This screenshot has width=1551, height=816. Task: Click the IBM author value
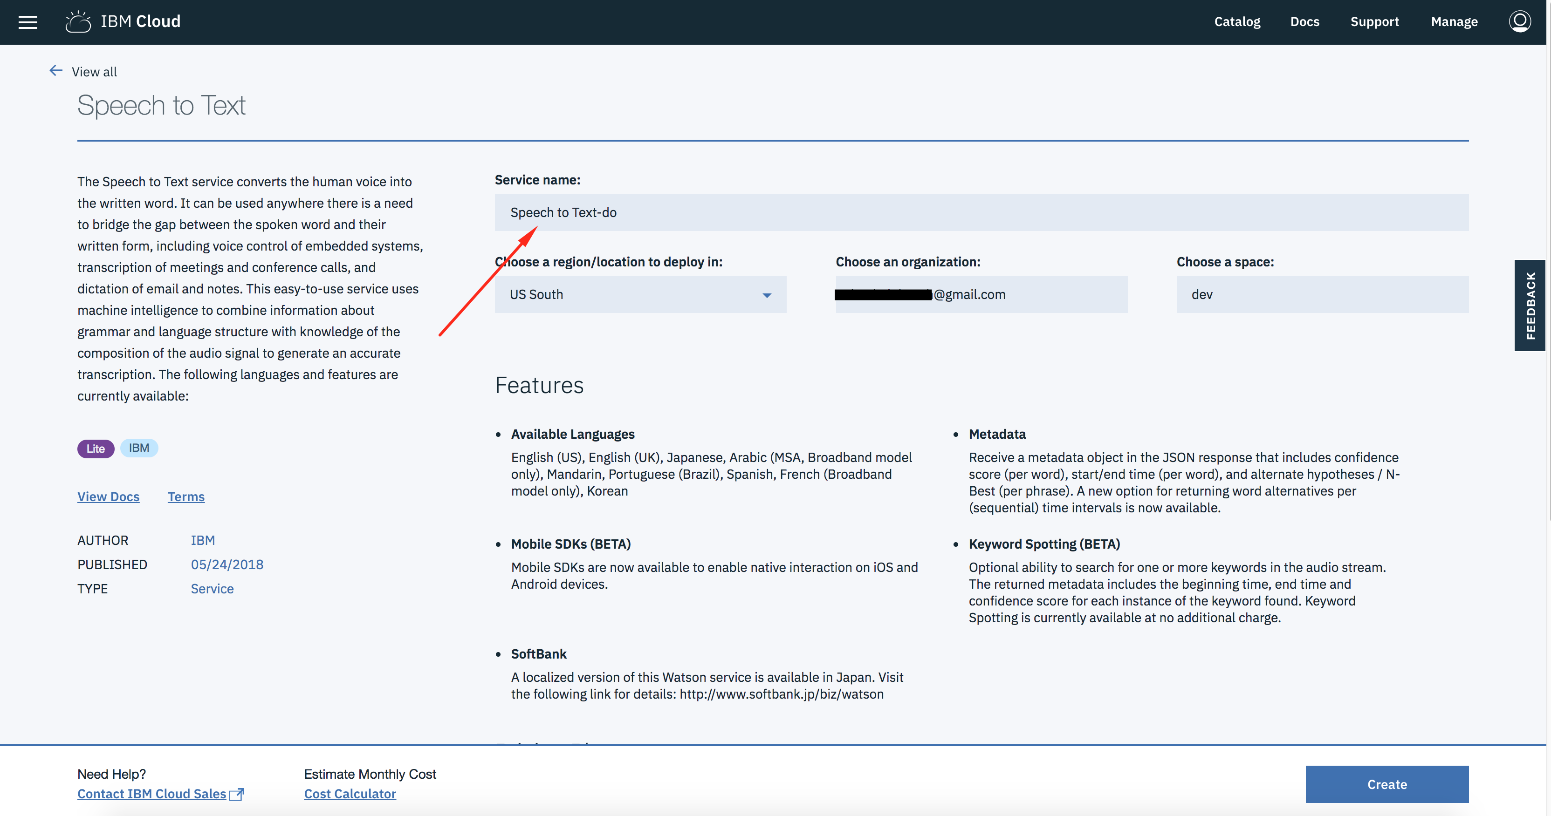[203, 540]
